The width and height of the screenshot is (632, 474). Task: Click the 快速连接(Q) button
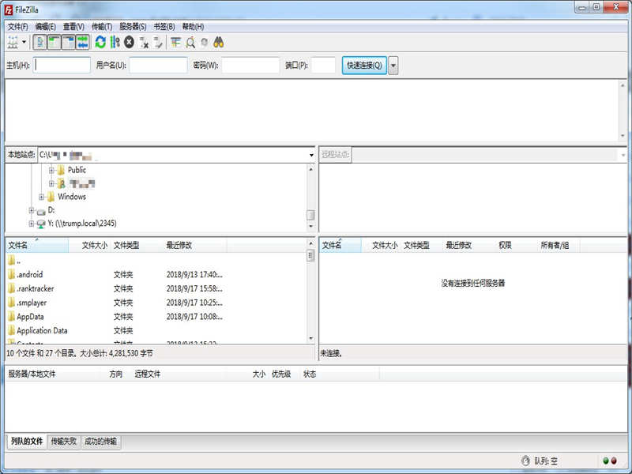point(363,66)
